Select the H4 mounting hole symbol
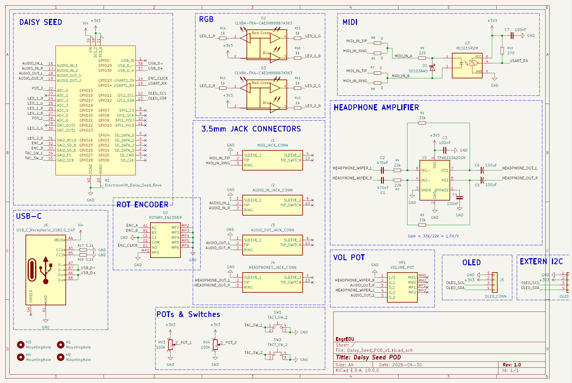This screenshot has height=383, width=572. (21, 357)
